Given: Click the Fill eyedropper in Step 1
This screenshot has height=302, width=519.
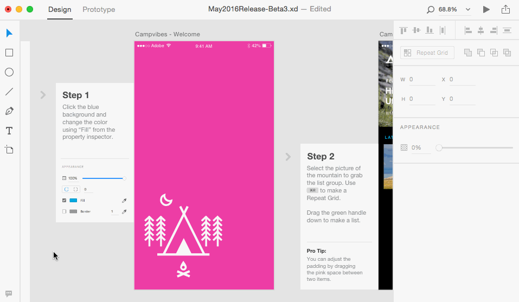Looking at the screenshot, I should tap(124, 201).
